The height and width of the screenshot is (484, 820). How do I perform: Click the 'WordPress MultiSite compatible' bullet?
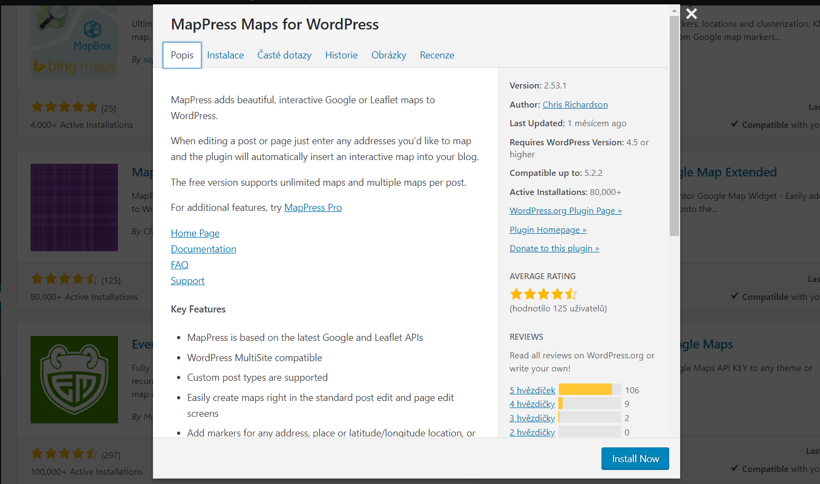(x=255, y=358)
